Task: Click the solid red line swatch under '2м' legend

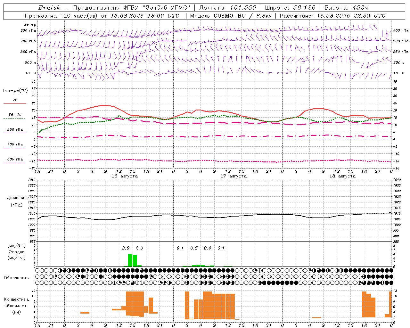Action: [15, 104]
